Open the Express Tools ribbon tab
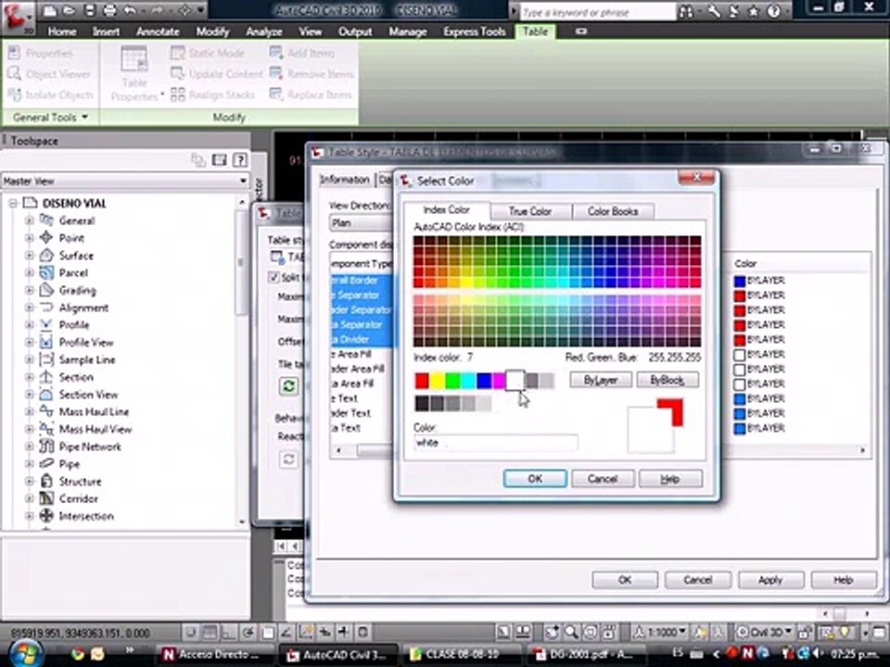The image size is (890, 667). pos(475,31)
